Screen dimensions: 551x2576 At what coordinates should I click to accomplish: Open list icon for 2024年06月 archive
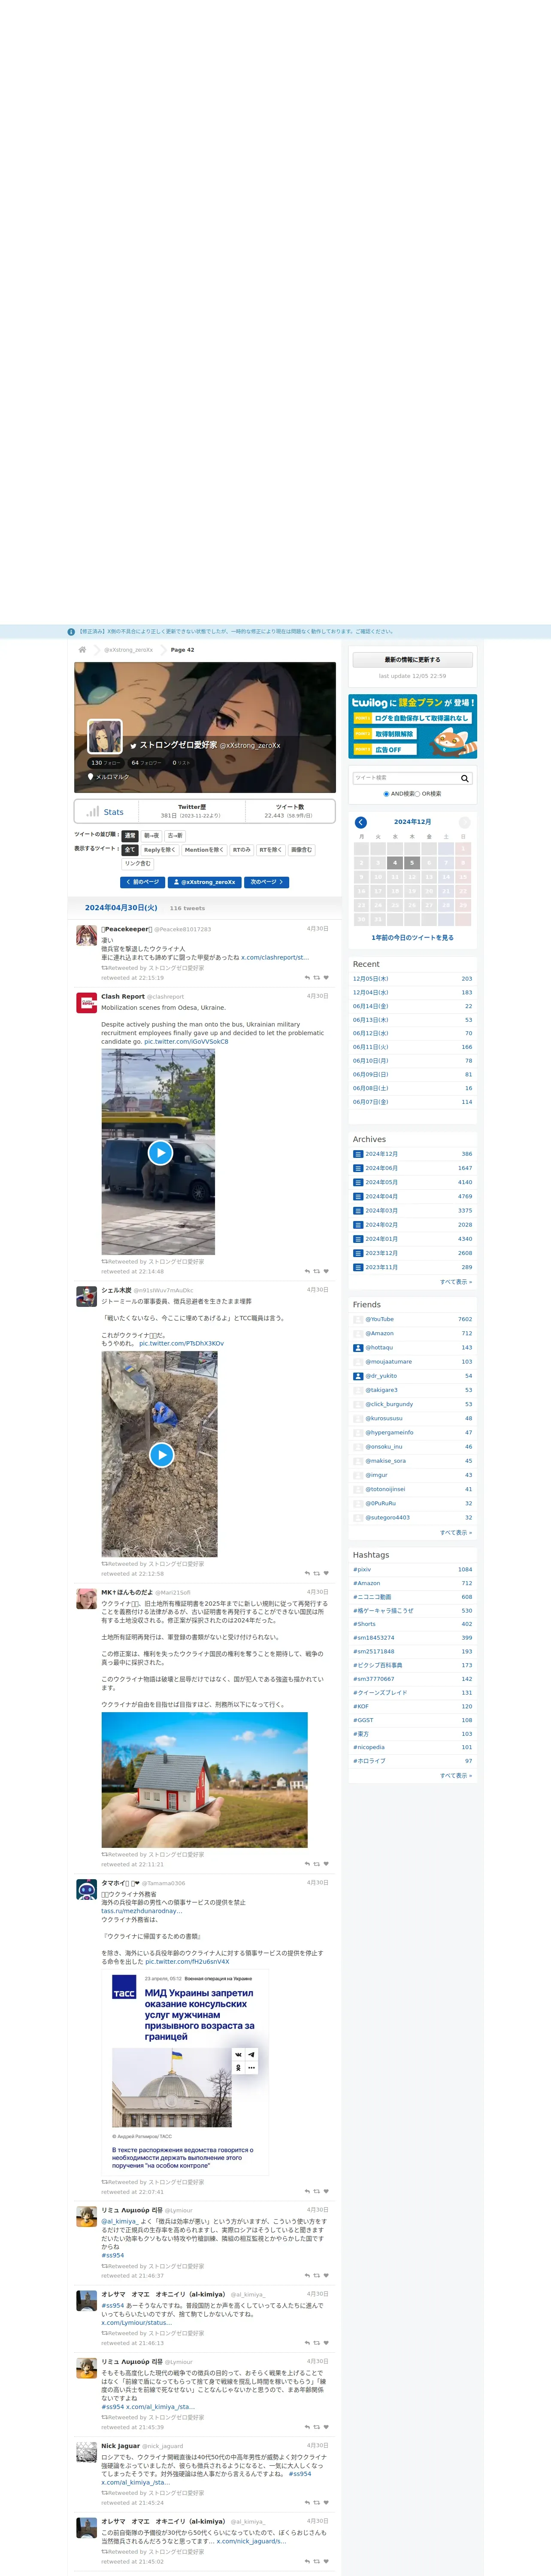[358, 1168]
